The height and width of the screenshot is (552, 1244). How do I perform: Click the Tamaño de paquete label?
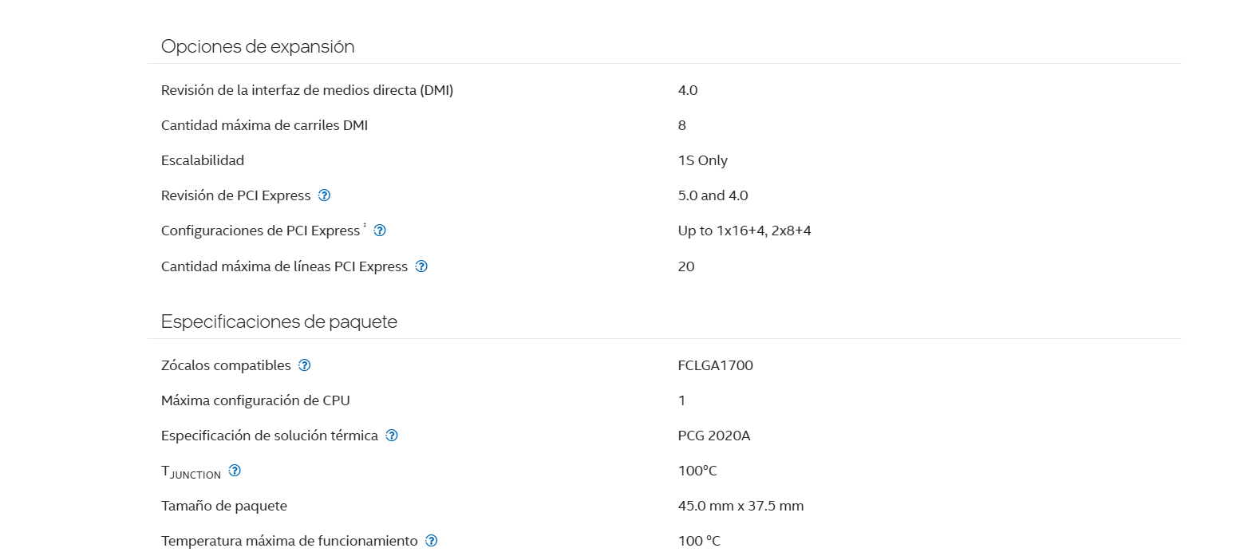[224, 506]
